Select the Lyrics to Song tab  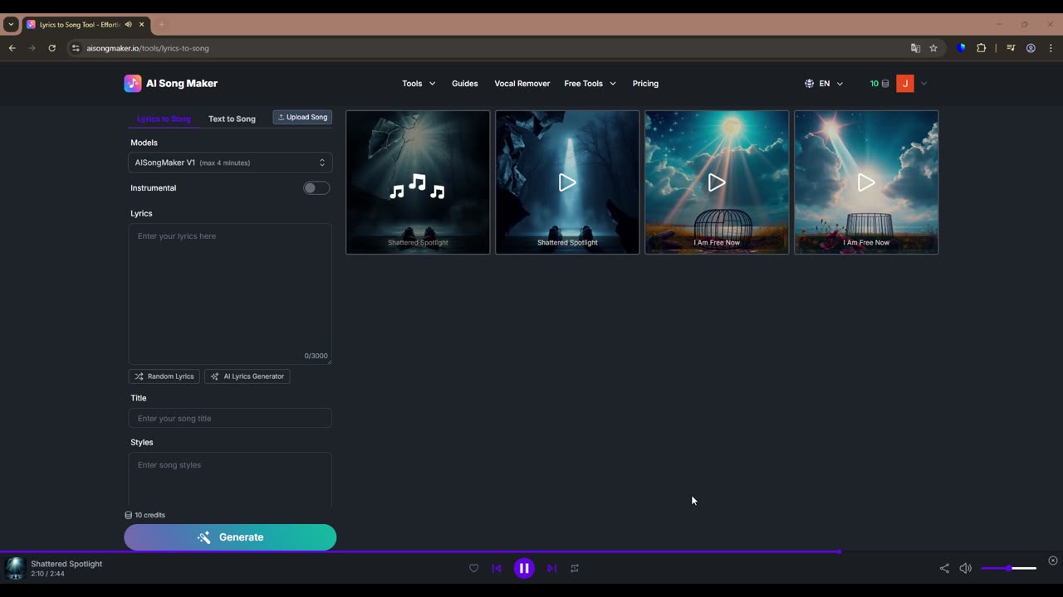pyautogui.click(x=164, y=119)
